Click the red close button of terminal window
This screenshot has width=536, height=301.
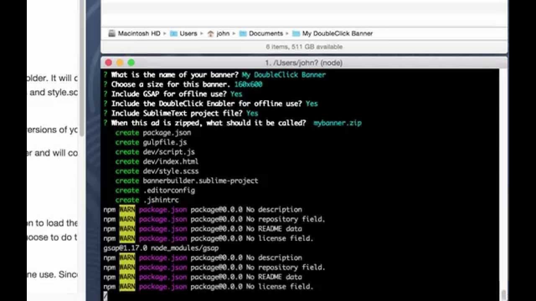pos(108,63)
